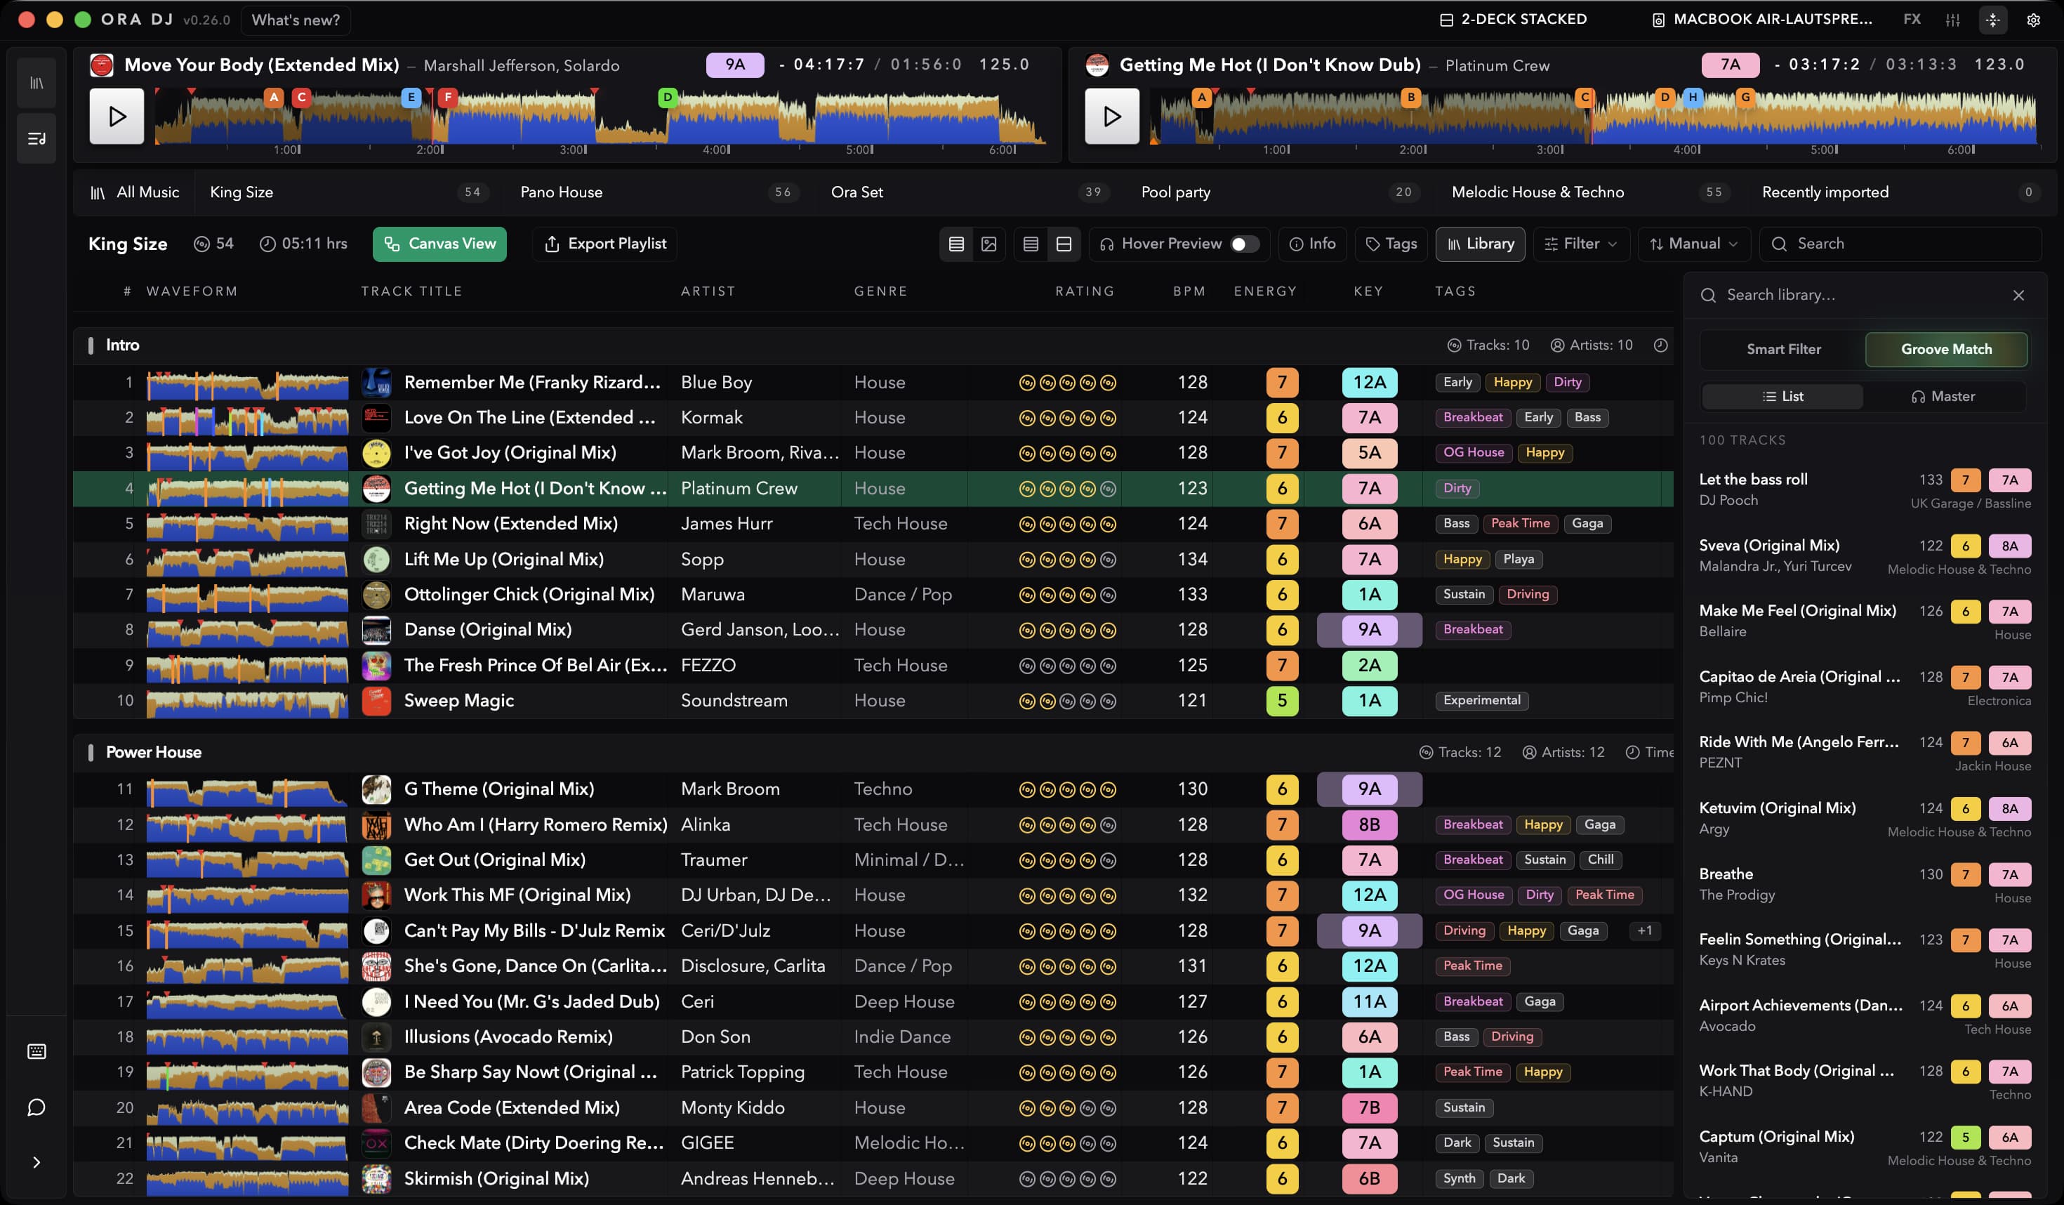Open the library sidebar icon

[x=37, y=83]
